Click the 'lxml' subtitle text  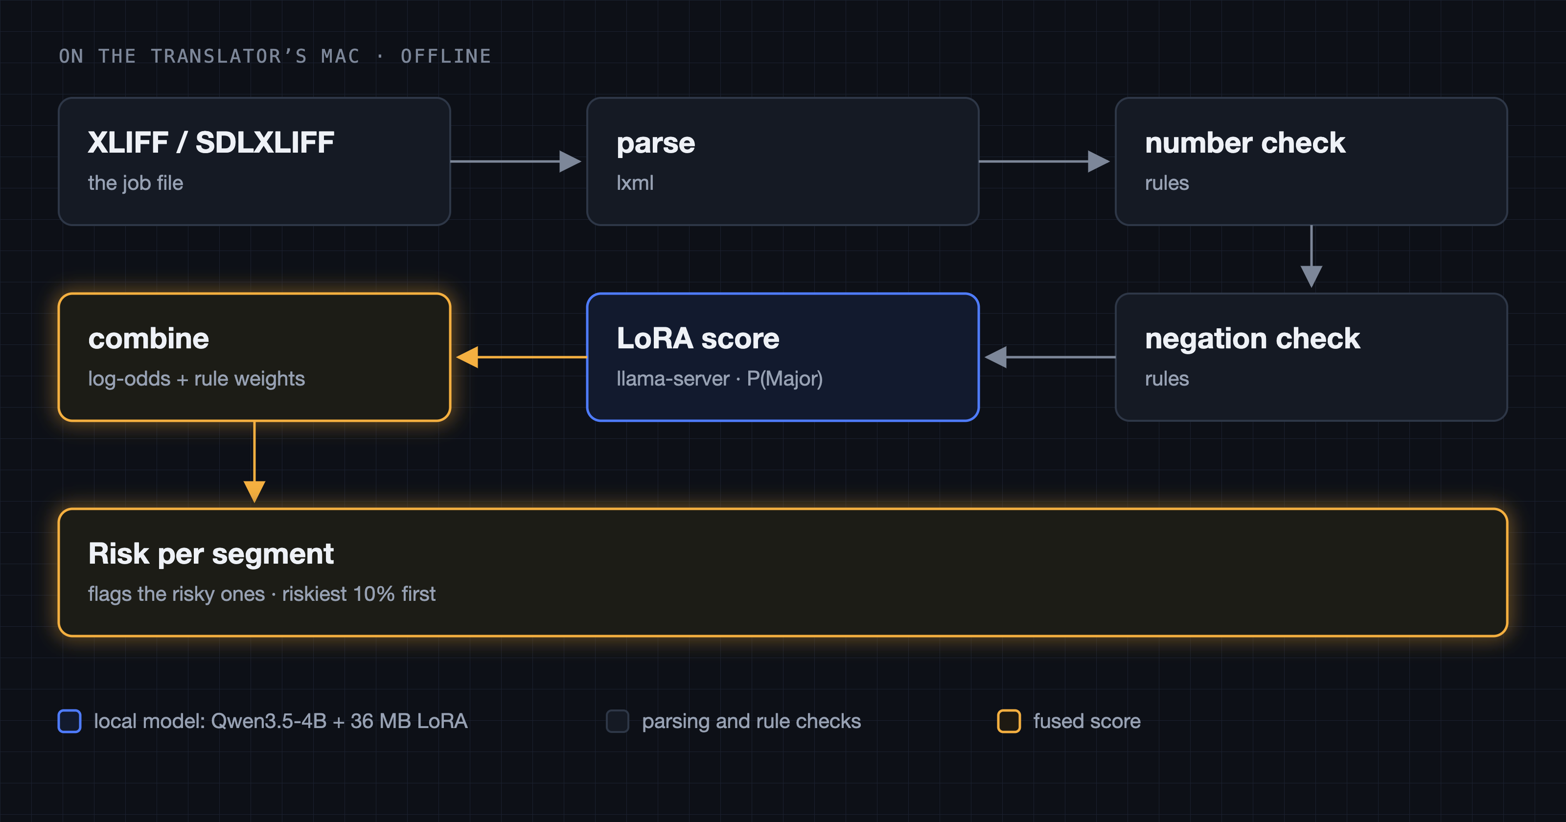(x=635, y=183)
